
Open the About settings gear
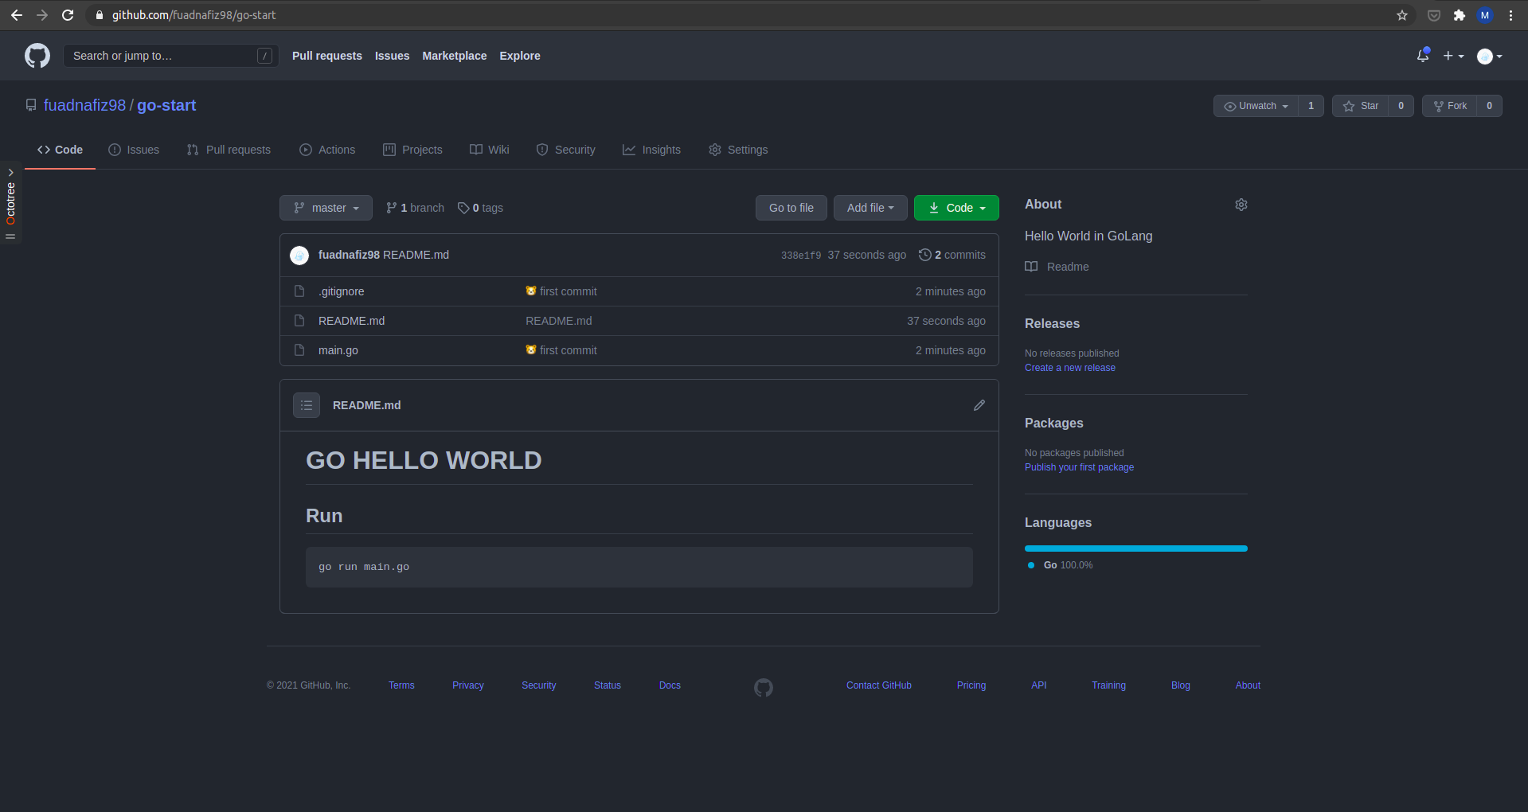1241,205
